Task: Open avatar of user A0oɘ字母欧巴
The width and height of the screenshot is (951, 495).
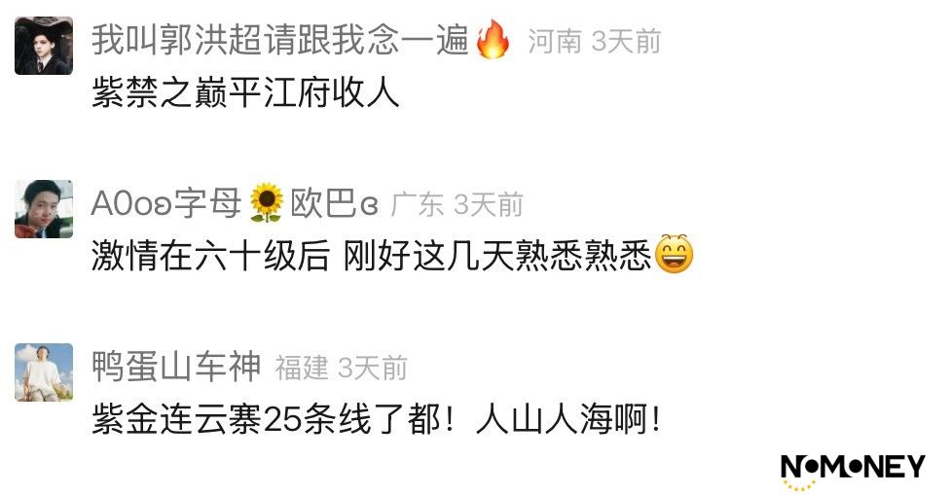Action: [x=44, y=209]
